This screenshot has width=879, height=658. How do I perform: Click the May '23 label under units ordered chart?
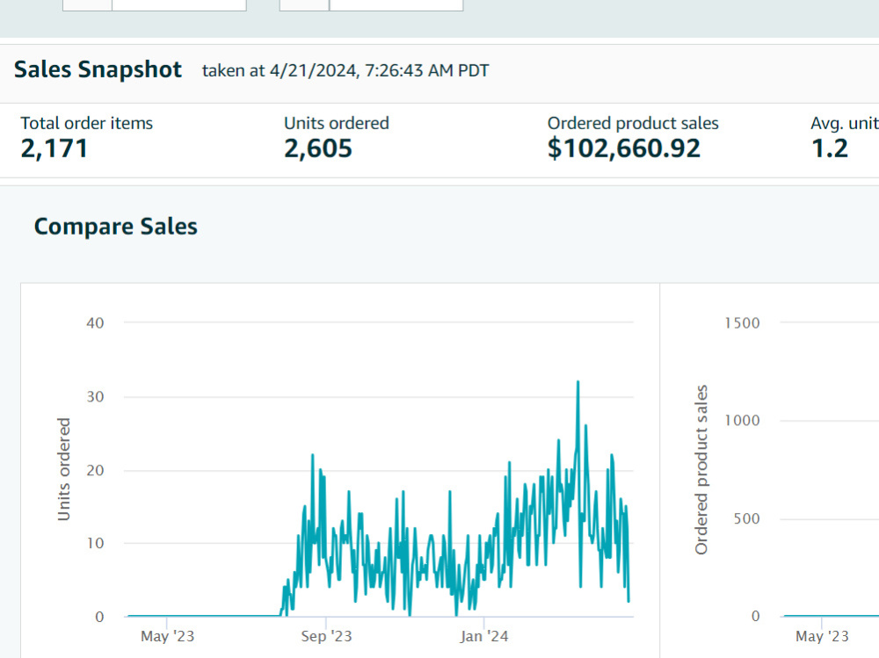[x=167, y=636]
